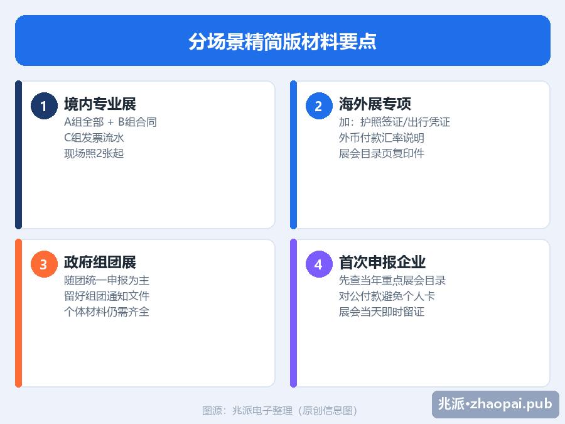Click the line 加：护照签证/出行凭证
565x424 pixels.
pos(394,122)
